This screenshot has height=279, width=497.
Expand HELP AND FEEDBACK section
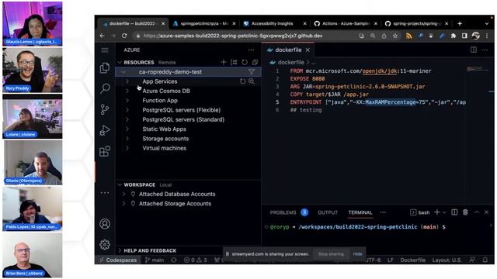pos(120,250)
